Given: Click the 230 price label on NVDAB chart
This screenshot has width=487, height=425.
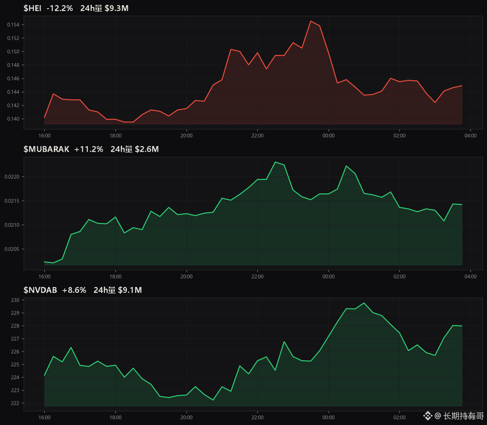Looking at the screenshot, I should (x=15, y=300).
